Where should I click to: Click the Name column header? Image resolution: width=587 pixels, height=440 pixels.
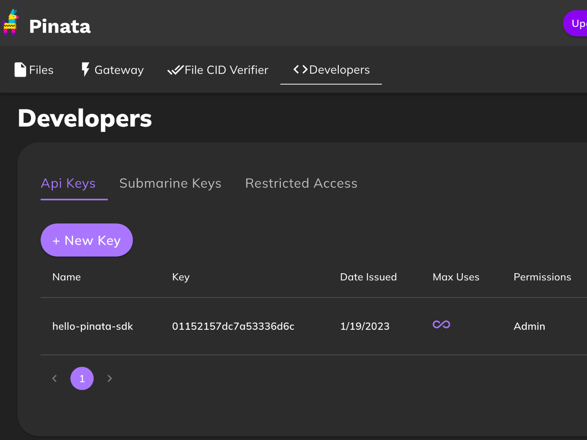click(67, 277)
